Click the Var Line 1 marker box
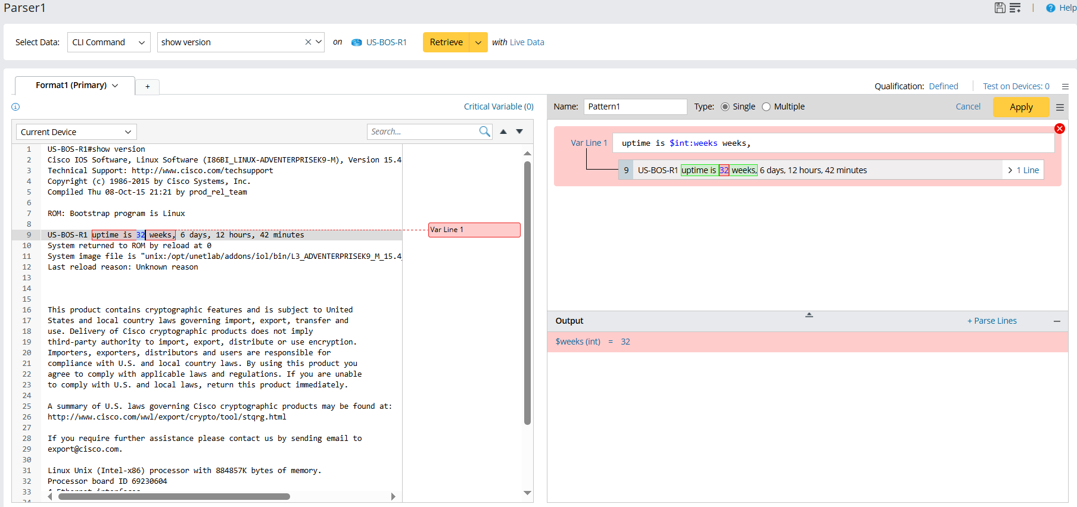1077x507 pixels. click(x=474, y=230)
